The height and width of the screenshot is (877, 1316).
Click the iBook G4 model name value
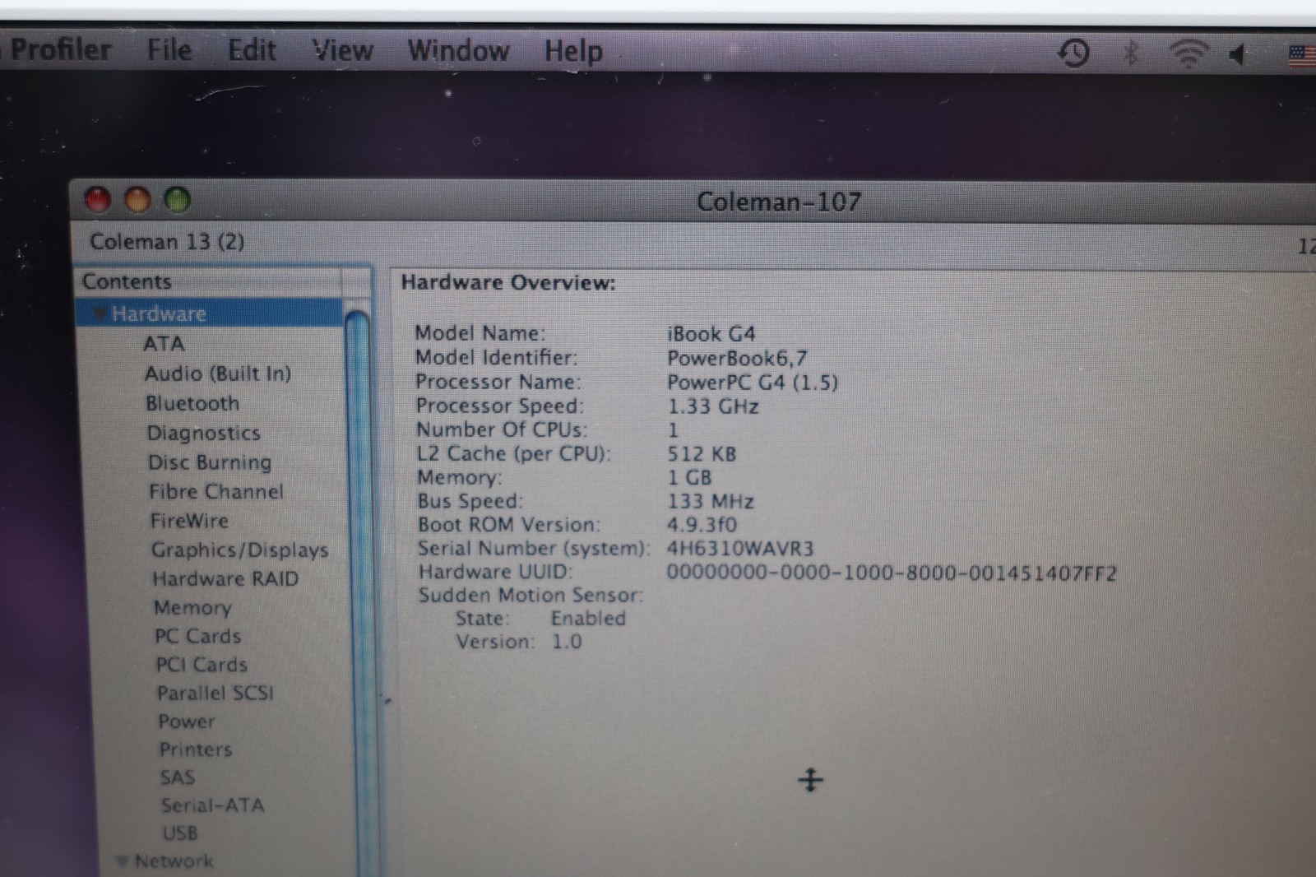tap(711, 334)
